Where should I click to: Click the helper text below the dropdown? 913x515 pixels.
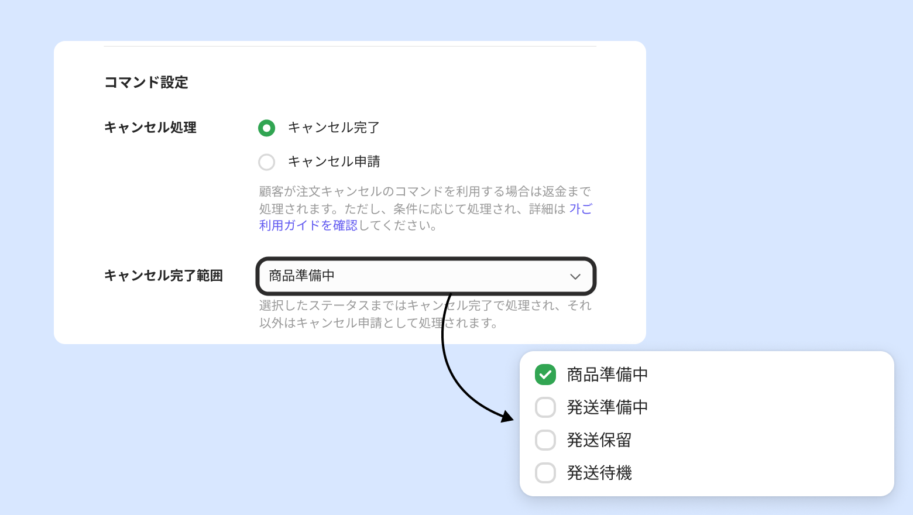coord(425,314)
